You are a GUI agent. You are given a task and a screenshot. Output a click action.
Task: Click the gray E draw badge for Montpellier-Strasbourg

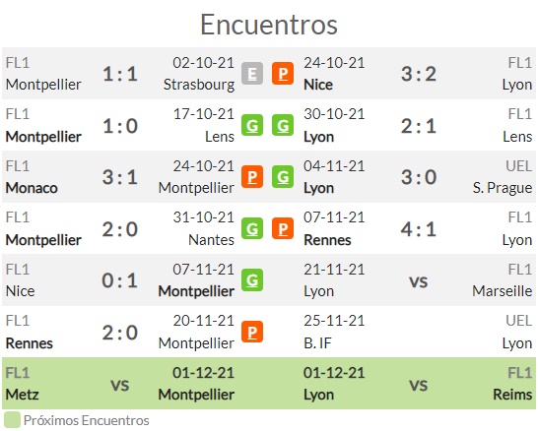[x=252, y=74]
